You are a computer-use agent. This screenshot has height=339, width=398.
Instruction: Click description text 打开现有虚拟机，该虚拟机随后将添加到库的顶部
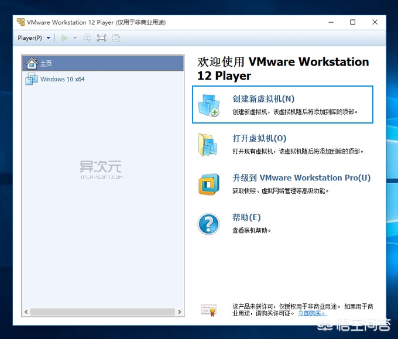click(298, 151)
